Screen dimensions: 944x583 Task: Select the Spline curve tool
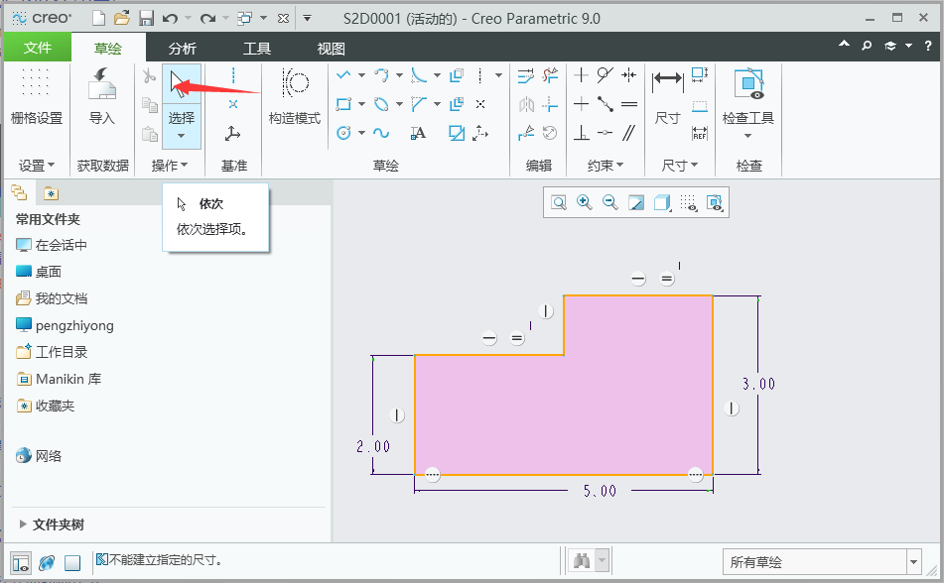381,133
